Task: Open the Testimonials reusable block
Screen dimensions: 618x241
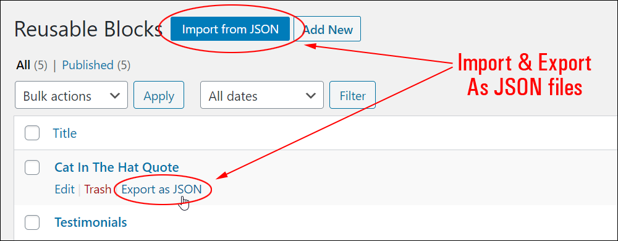Action: click(91, 222)
